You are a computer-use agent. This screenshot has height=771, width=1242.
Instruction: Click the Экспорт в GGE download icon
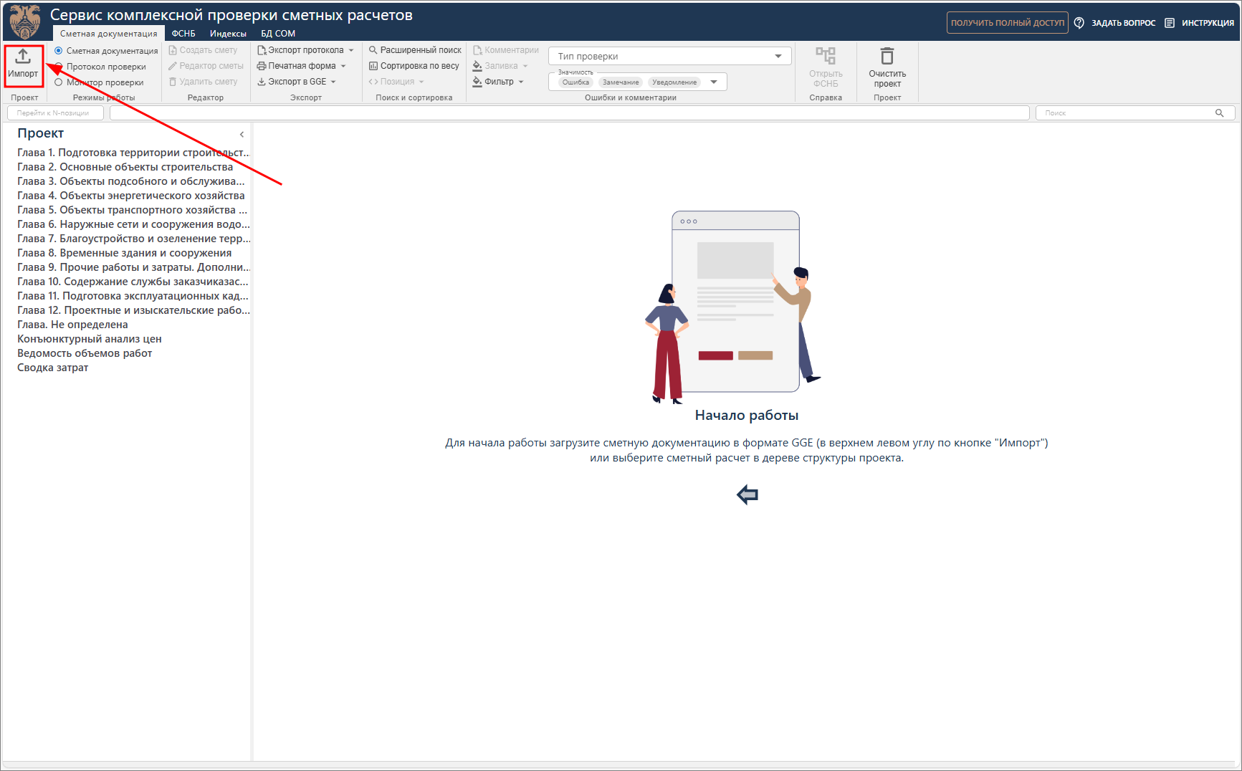(x=262, y=82)
